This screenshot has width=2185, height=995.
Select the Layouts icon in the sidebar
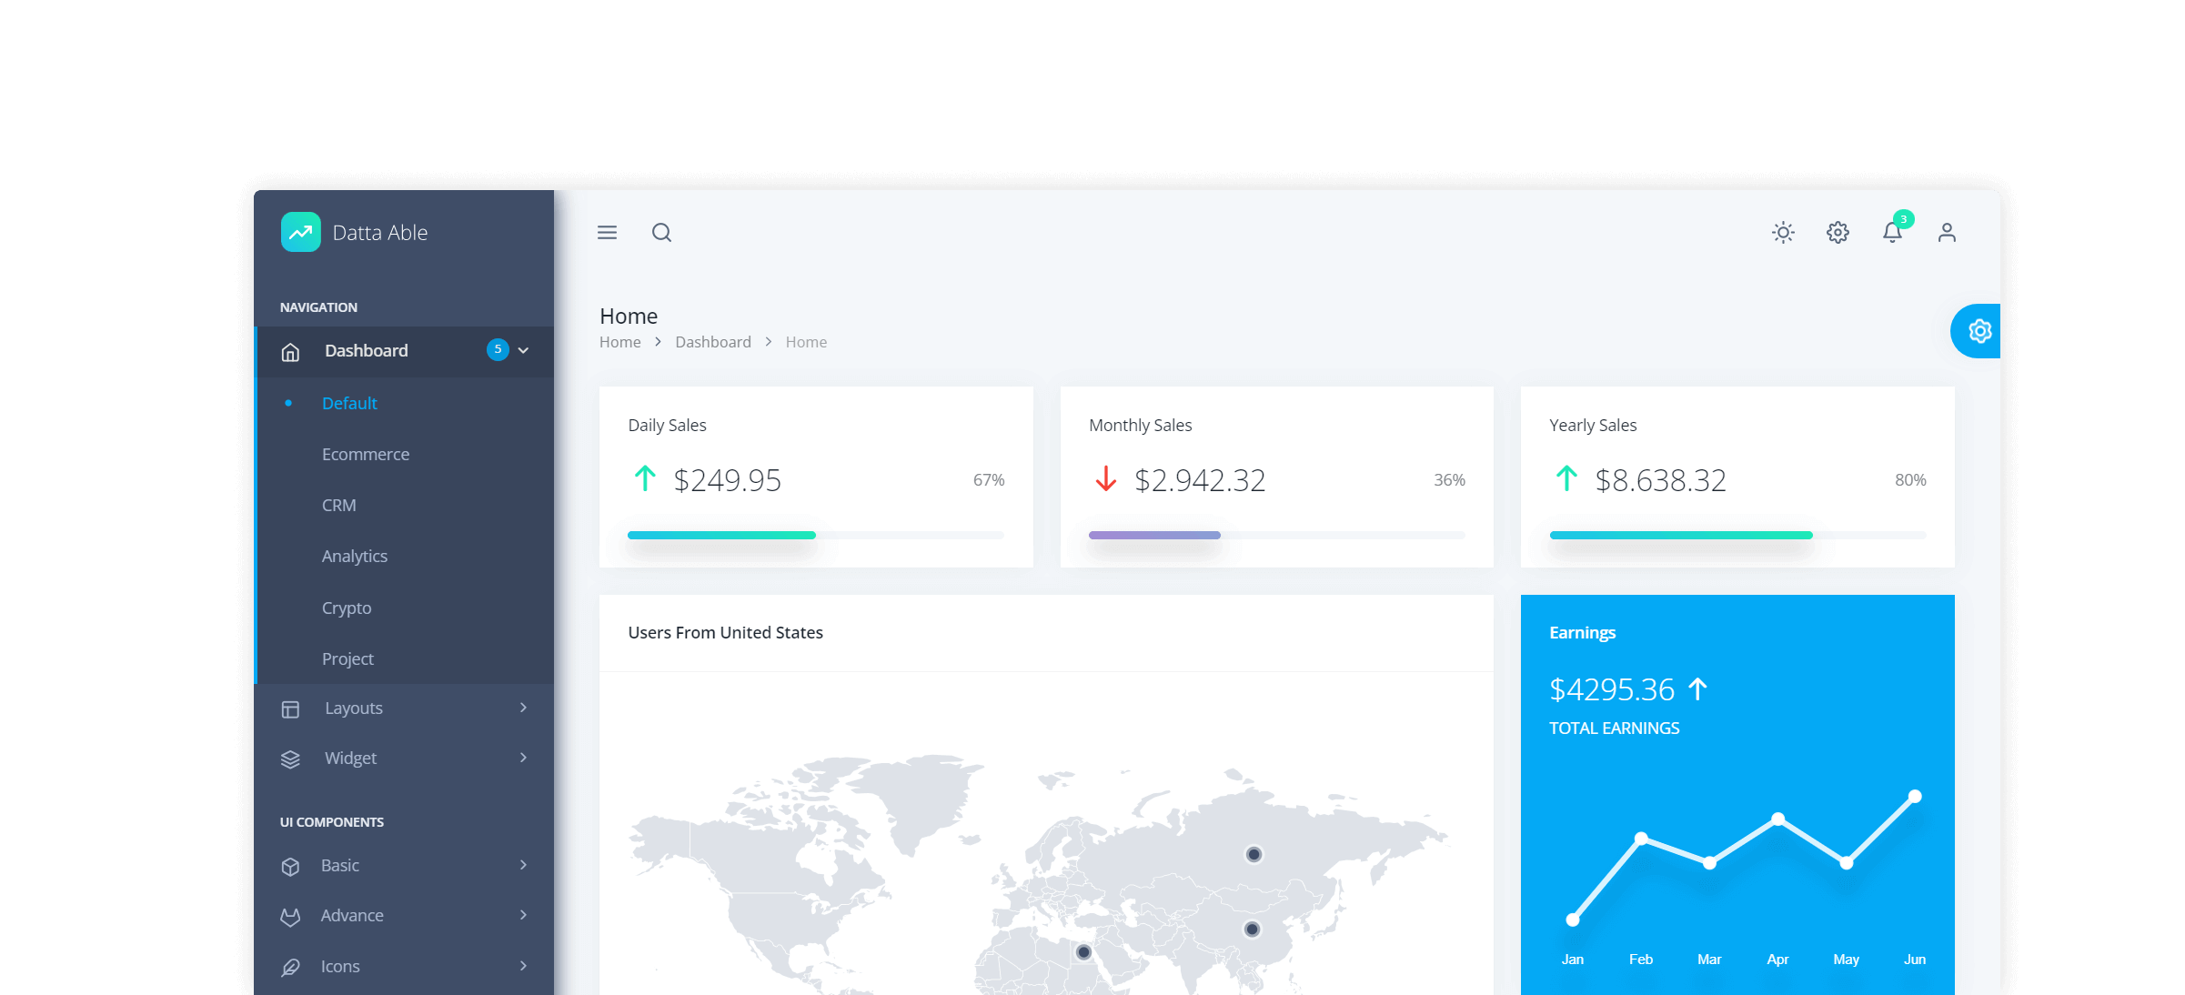(x=290, y=708)
